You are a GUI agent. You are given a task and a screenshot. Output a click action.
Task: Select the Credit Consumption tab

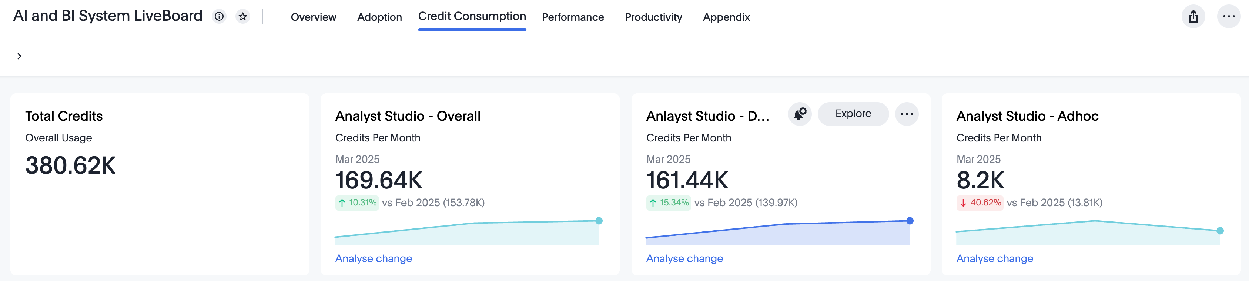pos(472,17)
